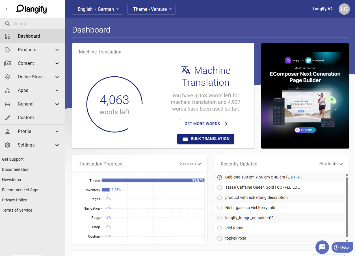Click the GET MORE WORDS button

click(x=205, y=124)
